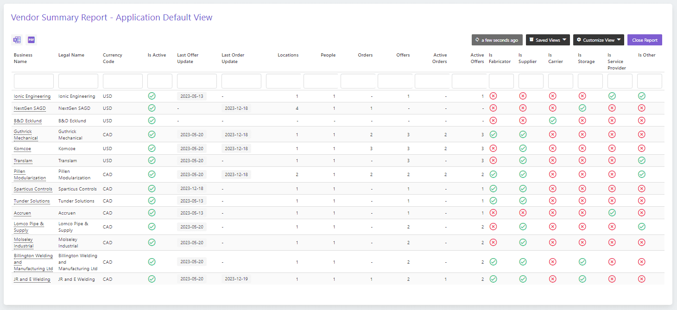Click the Is Active filter field
The image size is (677, 310).
[x=160, y=81]
